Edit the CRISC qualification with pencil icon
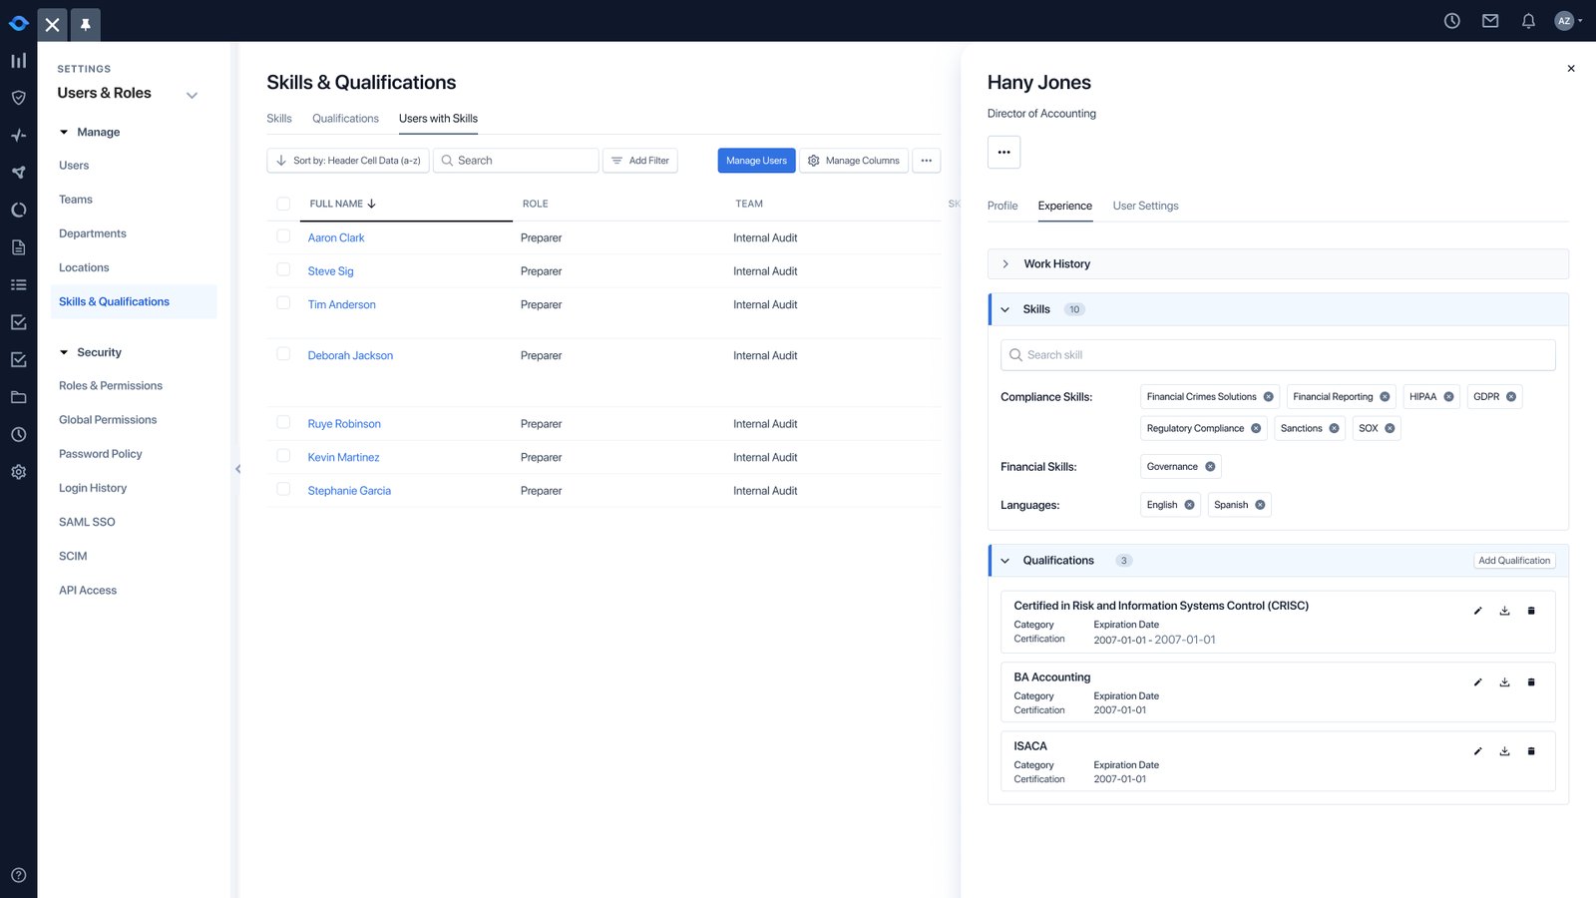 1478,611
